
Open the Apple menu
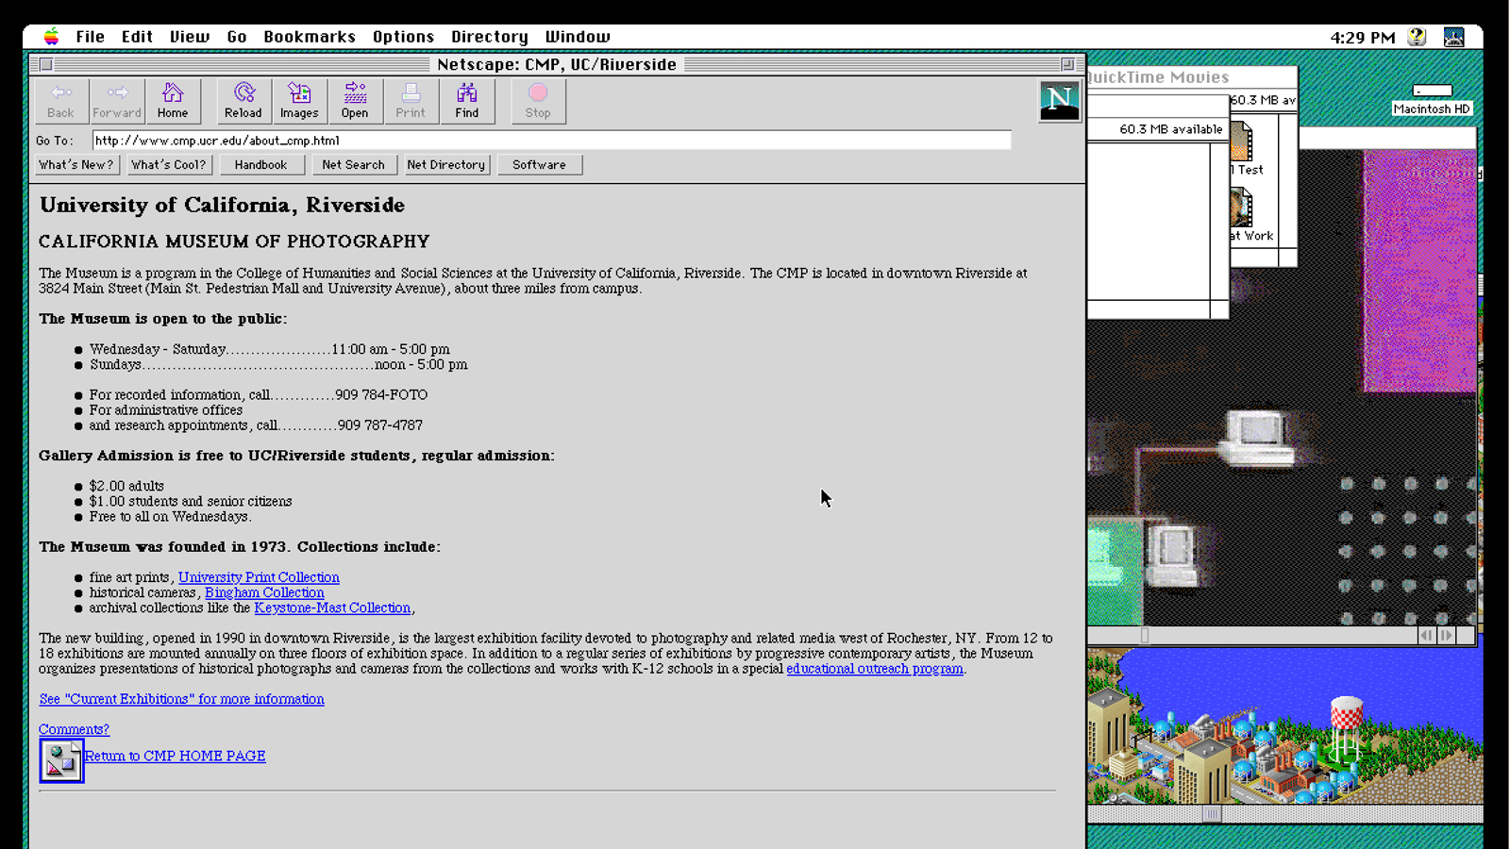[x=52, y=37]
